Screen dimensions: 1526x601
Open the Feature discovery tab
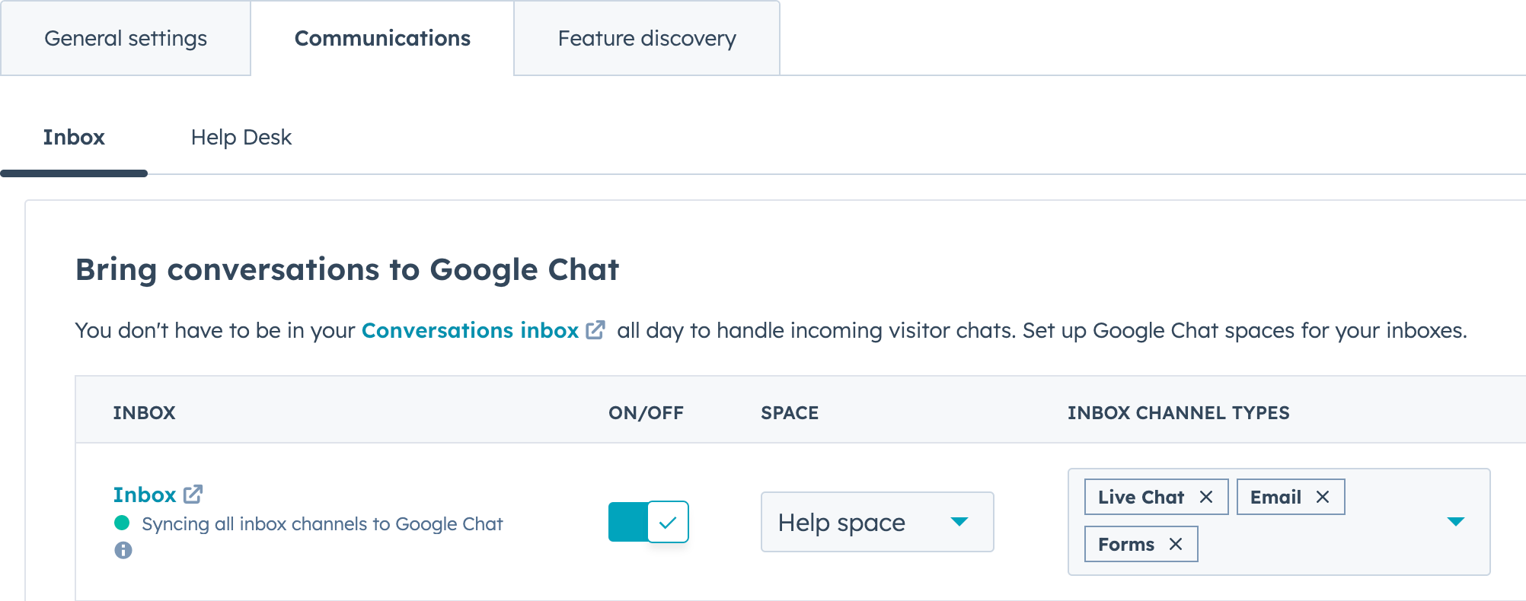coord(646,38)
